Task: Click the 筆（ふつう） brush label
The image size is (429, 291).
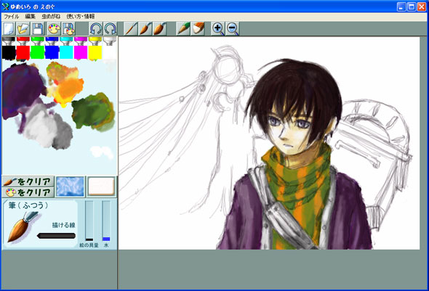Action: pyautogui.click(x=28, y=205)
